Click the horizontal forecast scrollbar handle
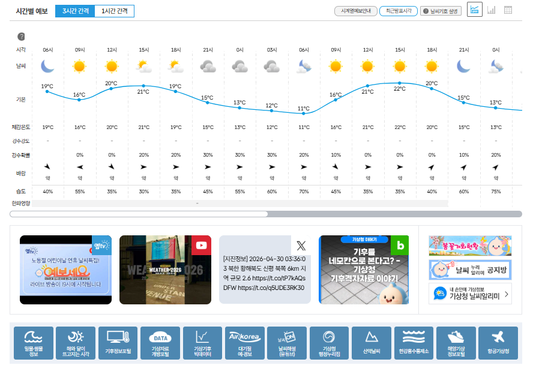The image size is (536, 377). (139, 214)
